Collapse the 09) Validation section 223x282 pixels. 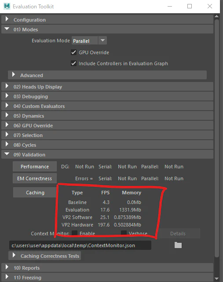point(107,155)
